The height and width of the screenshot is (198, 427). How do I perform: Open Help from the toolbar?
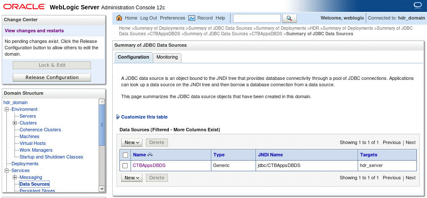[x=220, y=18]
